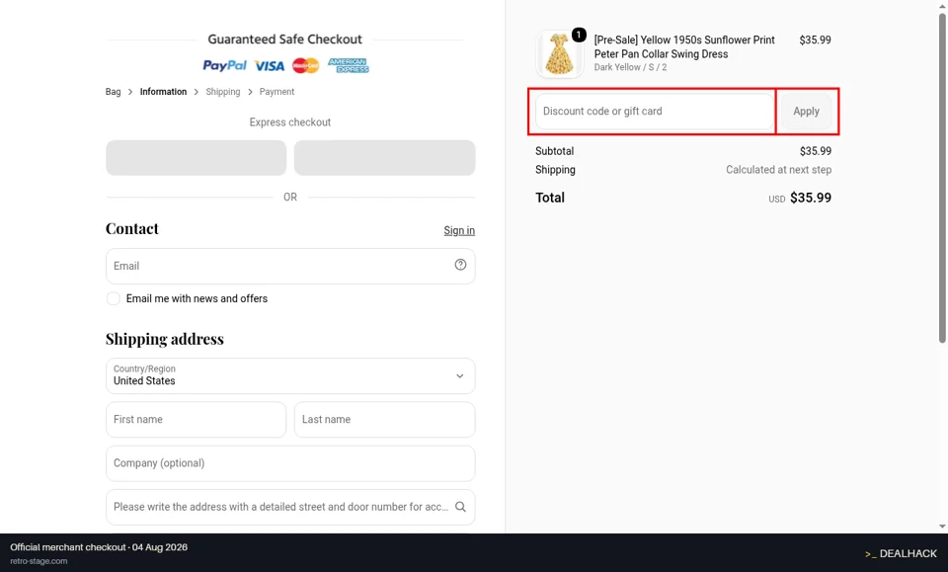Screen dimensions: 948x572
Task: Click the retro-stage.com text in footer
Action: pyautogui.click(x=39, y=561)
